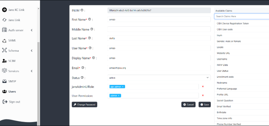
Task: Open SCIM from the sidebar icon
Action: 4,61
